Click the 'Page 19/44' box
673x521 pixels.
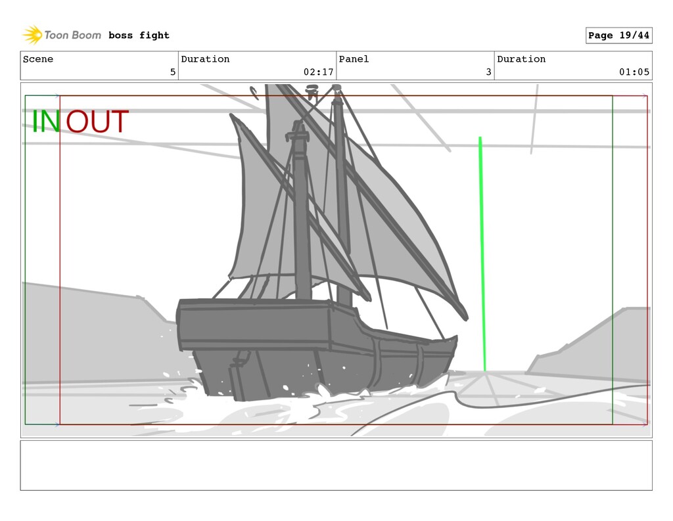click(618, 35)
